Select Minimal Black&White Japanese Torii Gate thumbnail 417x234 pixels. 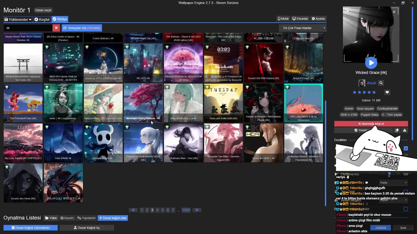point(23,63)
